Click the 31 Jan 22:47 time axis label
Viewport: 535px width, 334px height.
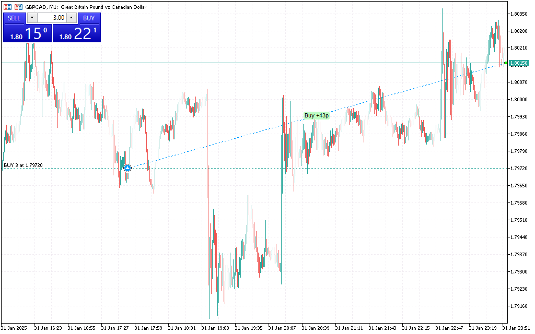click(449, 328)
